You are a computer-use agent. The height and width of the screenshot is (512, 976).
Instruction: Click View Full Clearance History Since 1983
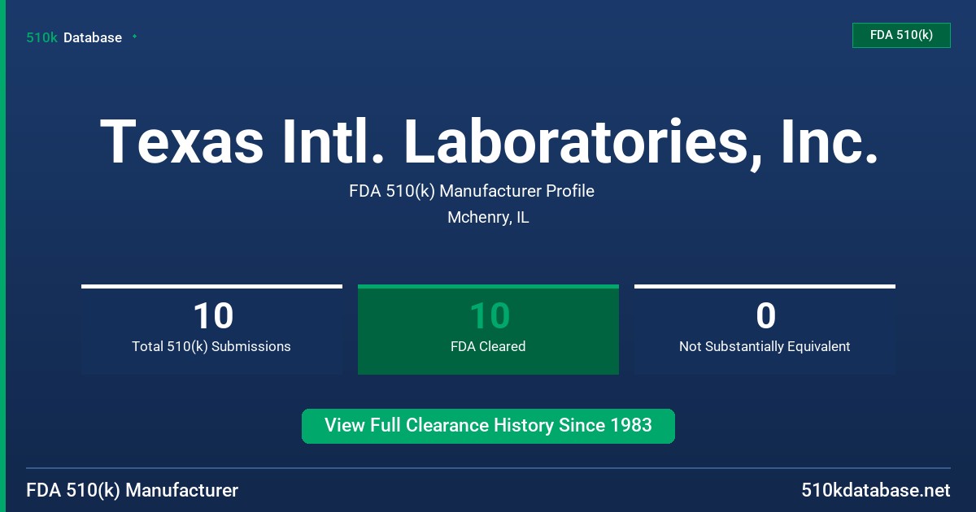point(488,426)
